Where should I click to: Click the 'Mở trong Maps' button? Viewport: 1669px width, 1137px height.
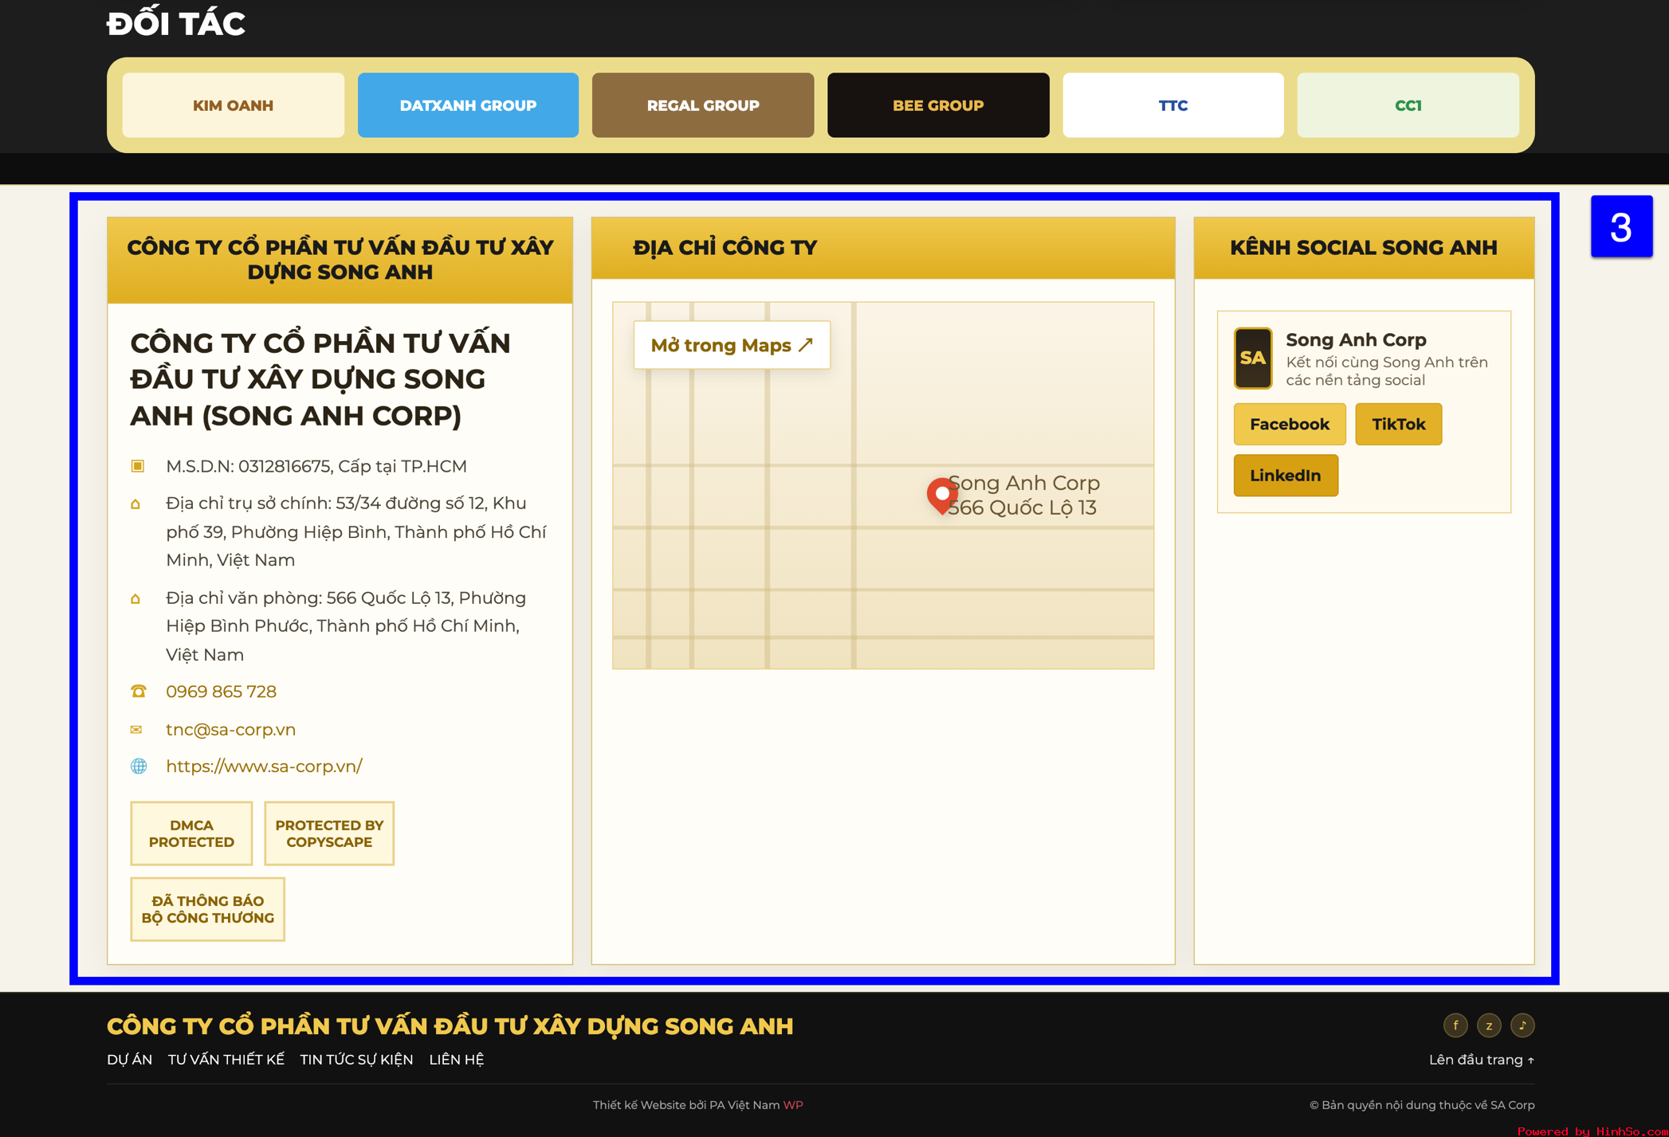732,345
